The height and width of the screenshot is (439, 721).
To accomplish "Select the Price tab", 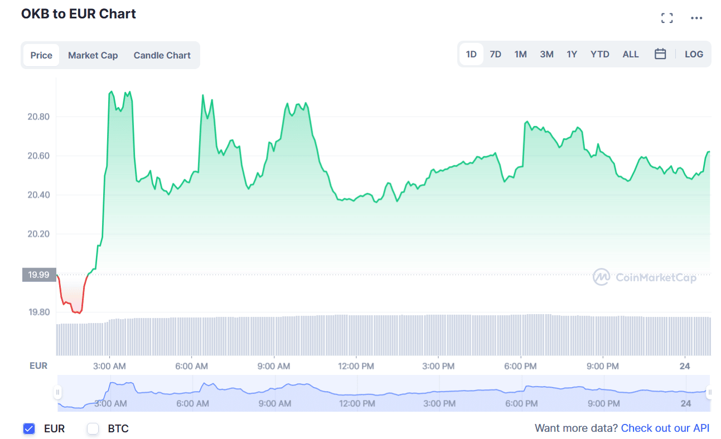I will pos(41,55).
